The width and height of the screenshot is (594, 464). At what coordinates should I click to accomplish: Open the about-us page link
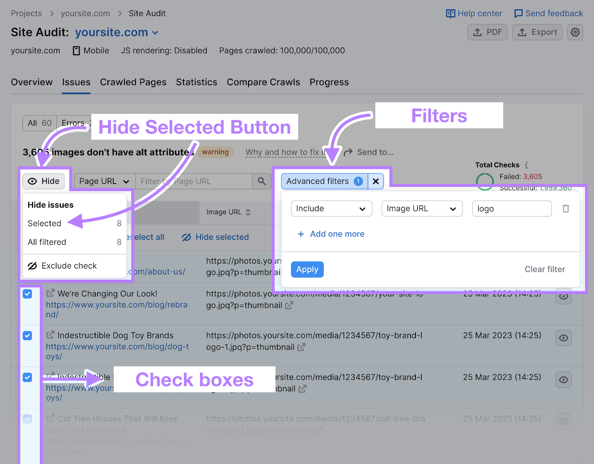[x=157, y=272]
